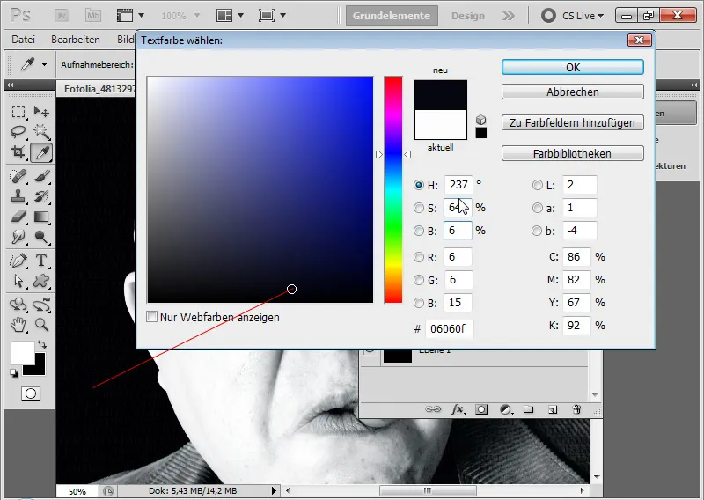This screenshot has height=500, width=704.
Task: Confirm color with OK button
Action: pos(573,68)
